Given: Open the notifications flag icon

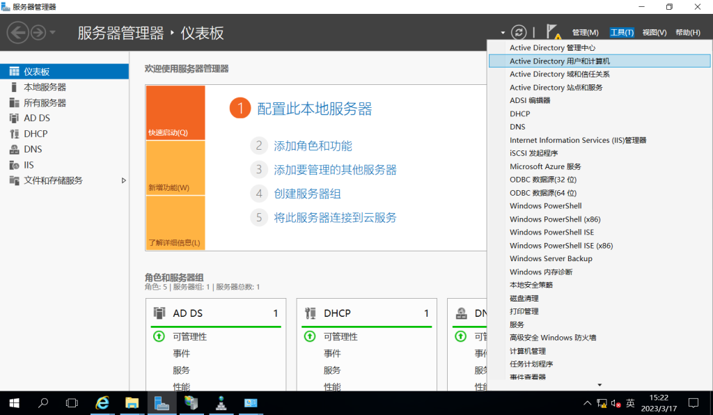Looking at the screenshot, I should (x=554, y=32).
